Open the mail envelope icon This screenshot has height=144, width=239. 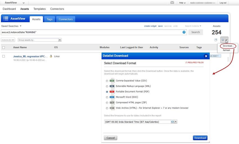point(172,3)
